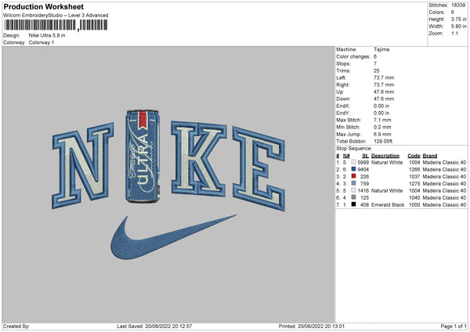Click the Production Worksheet title
The image size is (470, 332).
pyautogui.click(x=43, y=6)
